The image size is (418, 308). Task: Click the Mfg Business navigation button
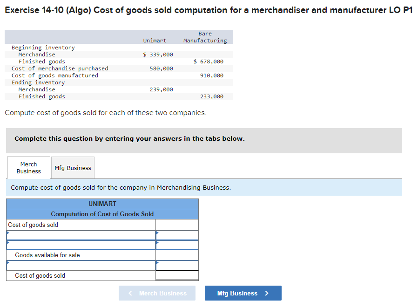coord(243,293)
